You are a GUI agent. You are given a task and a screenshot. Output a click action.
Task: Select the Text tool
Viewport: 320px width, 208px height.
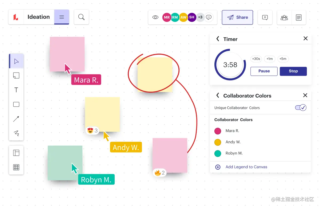(16, 90)
